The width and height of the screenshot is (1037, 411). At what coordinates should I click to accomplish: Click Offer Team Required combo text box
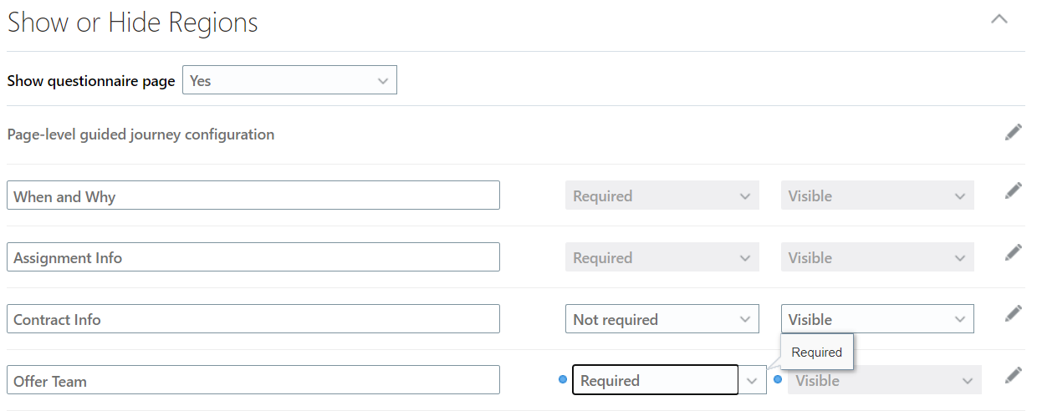pos(655,380)
